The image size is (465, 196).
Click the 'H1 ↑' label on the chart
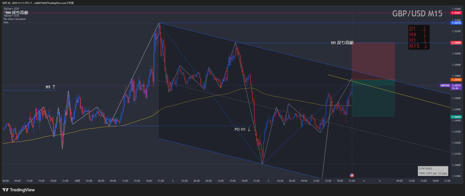tap(50, 87)
